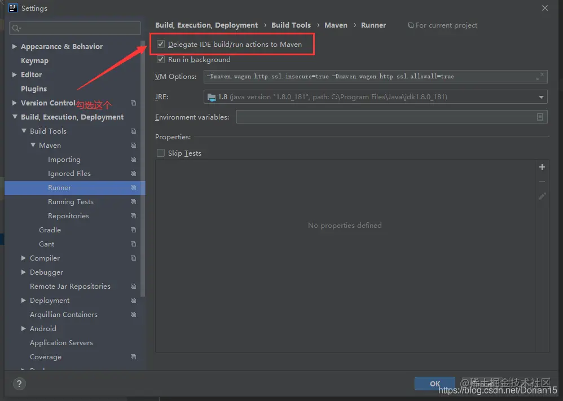Click project-level icon beside Version Control
The height and width of the screenshot is (401, 563).
[x=134, y=103]
